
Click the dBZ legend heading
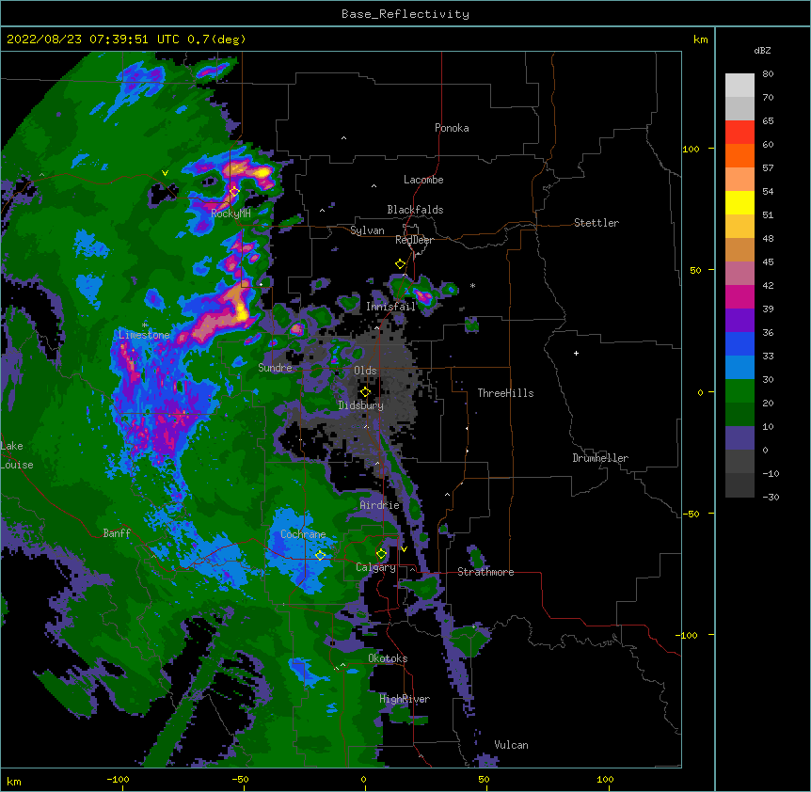(x=762, y=50)
